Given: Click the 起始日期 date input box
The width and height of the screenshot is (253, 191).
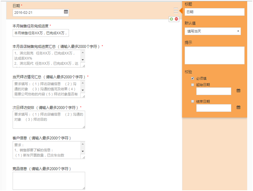Looking at the screenshot, I should 213,91.
